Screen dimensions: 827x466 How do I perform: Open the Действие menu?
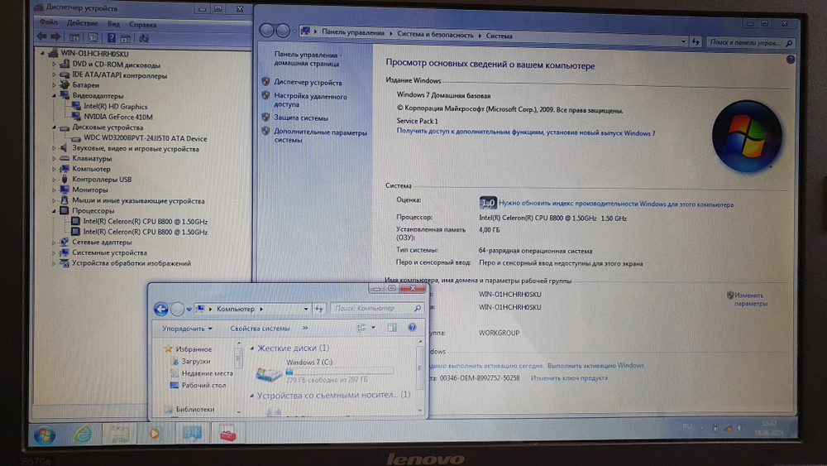(82, 23)
